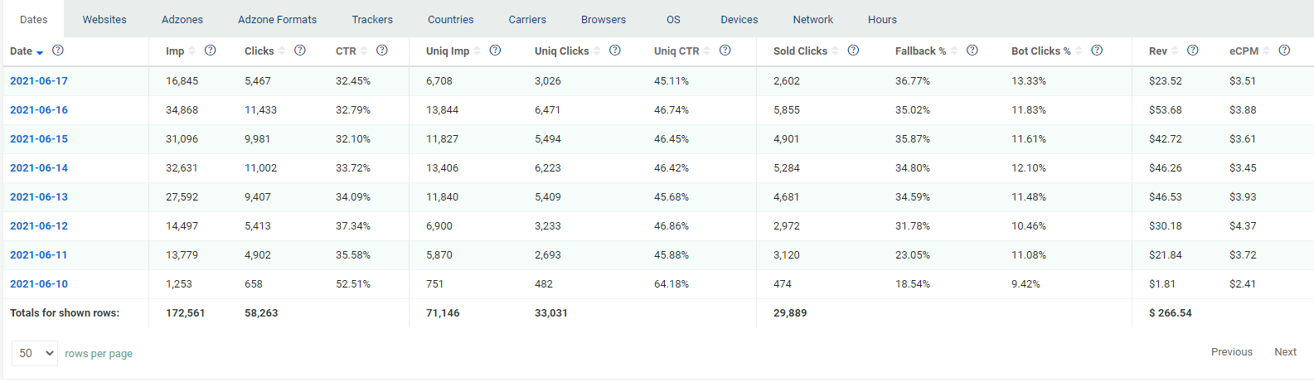Screen dimensions: 1314x382
Task: Click the help icon beside CTR
Action: 382,51
